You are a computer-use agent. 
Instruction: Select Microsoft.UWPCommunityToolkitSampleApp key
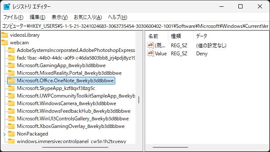(76, 96)
